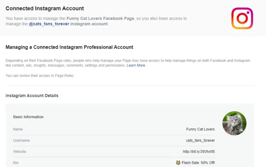Click the Bio field label
The image size is (266, 167).
coord(16,163)
